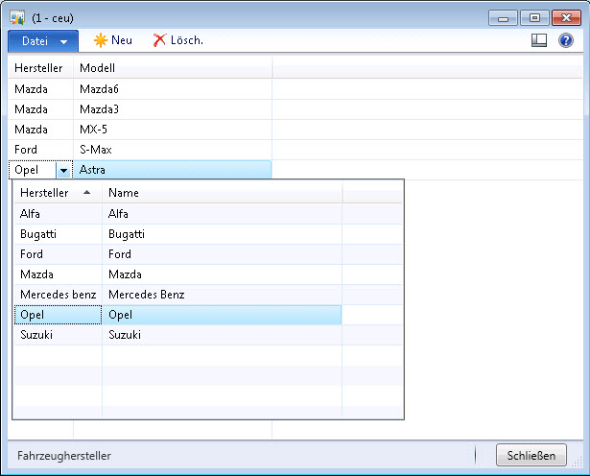Click the Name cell Alfa

[x=222, y=214]
